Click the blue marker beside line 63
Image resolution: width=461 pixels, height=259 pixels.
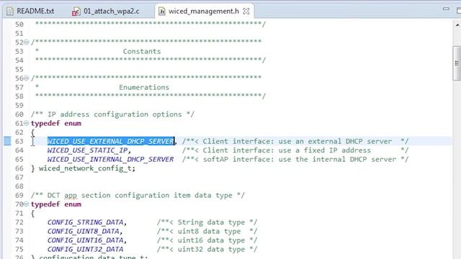7,141
